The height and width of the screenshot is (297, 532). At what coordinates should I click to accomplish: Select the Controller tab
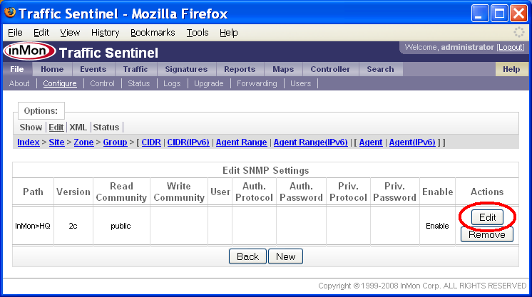330,69
